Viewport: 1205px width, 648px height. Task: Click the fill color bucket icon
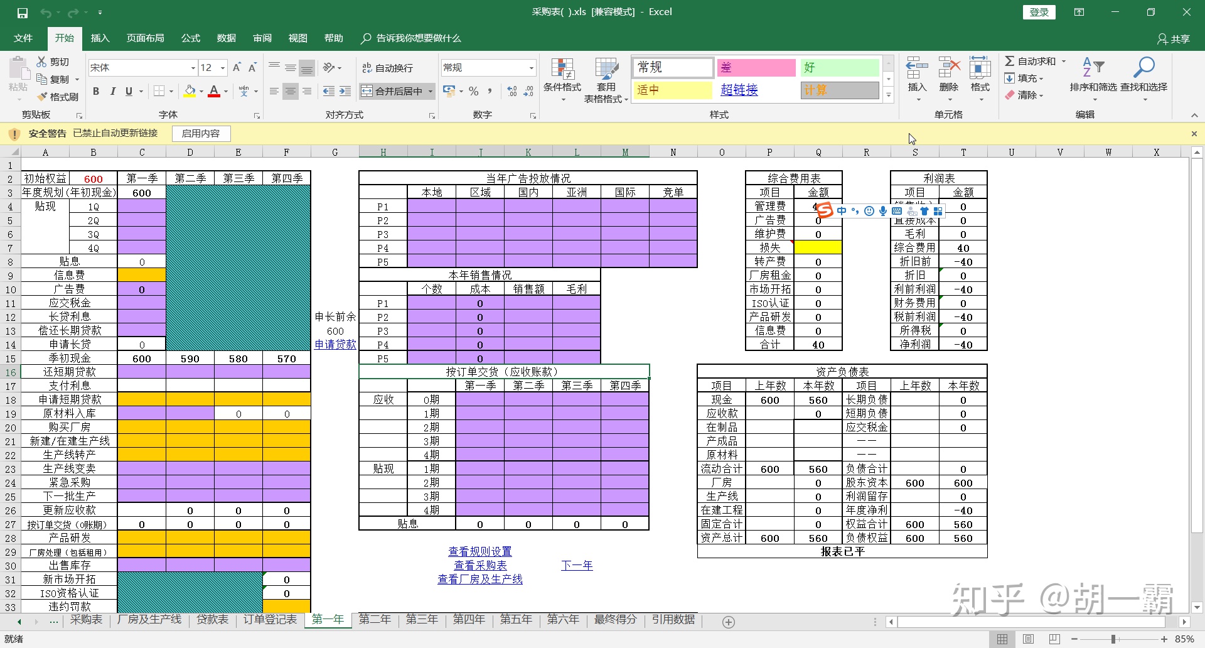(x=190, y=91)
